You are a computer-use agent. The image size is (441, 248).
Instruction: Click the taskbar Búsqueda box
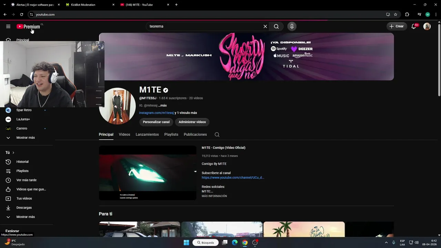click(x=206, y=242)
